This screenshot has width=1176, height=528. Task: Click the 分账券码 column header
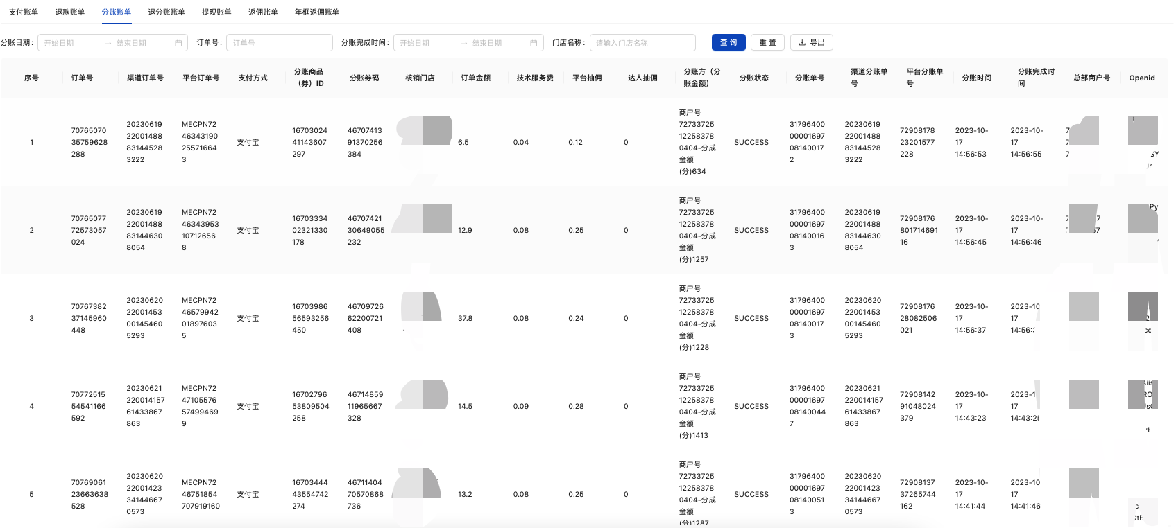[364, 78]
